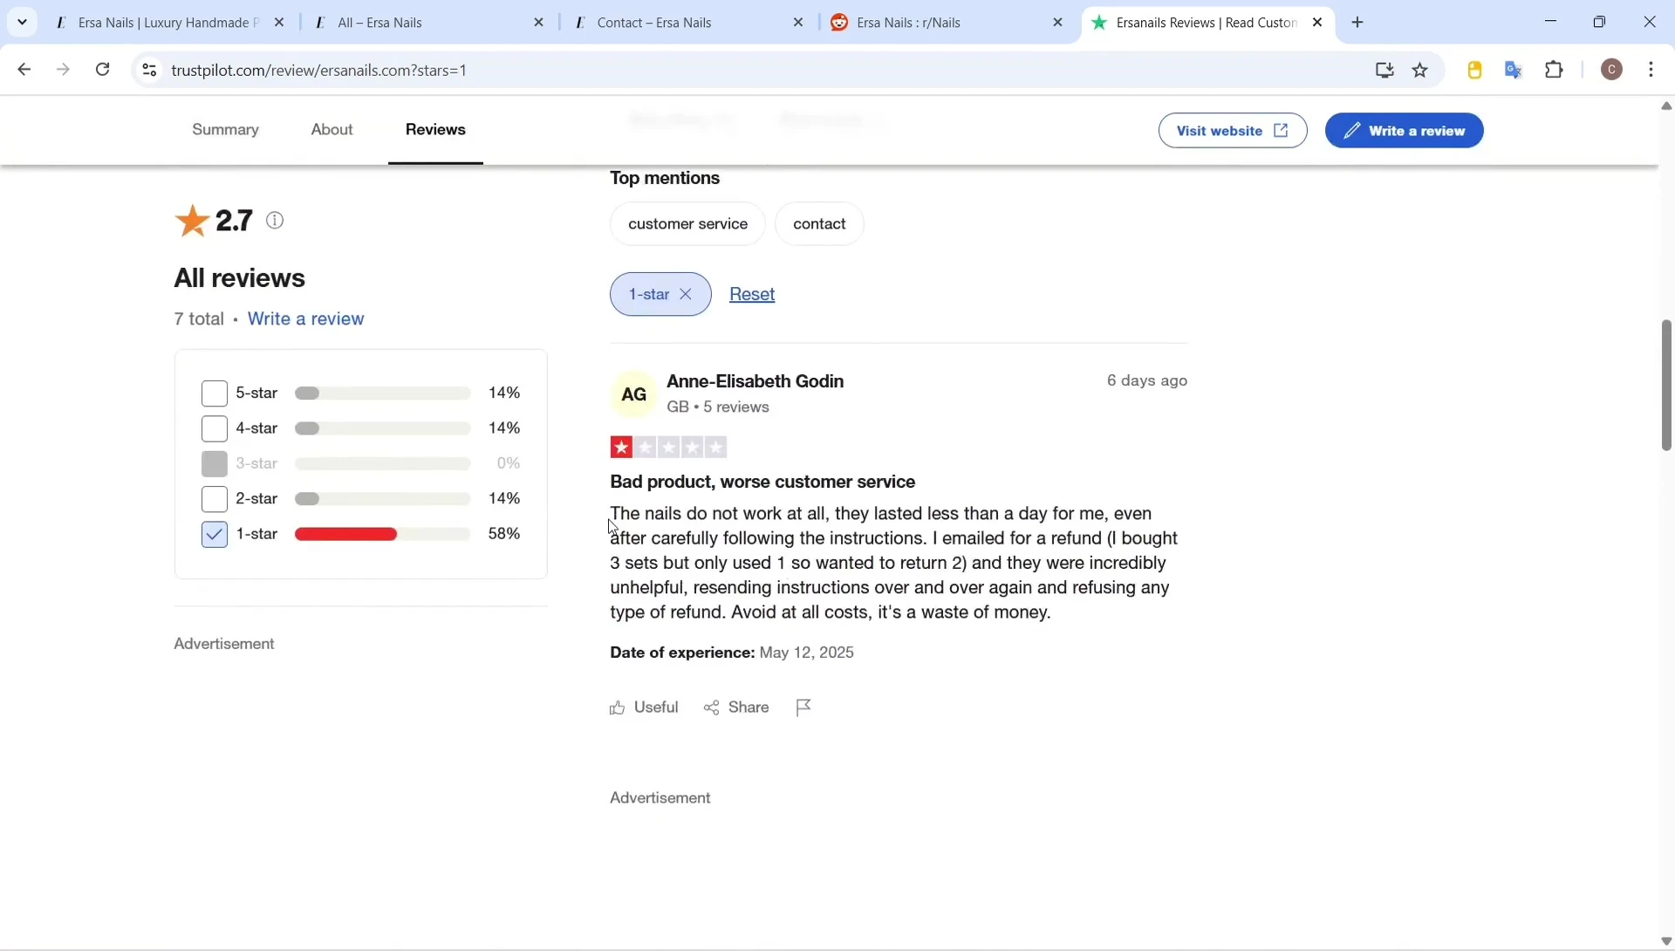The width and height of the screenshot is (1675, 951).
Task: Go forward to the next page
Action: (64, 70)
